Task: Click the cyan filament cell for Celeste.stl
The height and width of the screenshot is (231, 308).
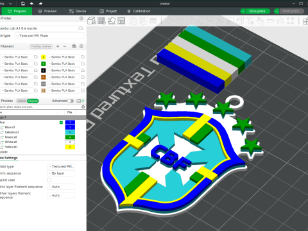Action: click(70, 132)
